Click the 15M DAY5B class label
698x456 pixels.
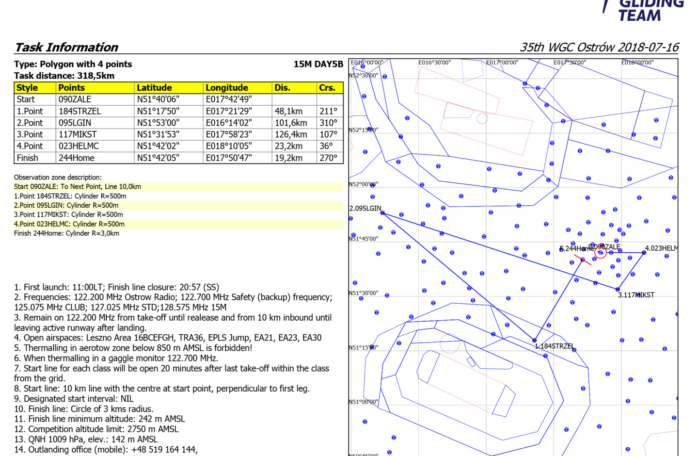[318, 64]
